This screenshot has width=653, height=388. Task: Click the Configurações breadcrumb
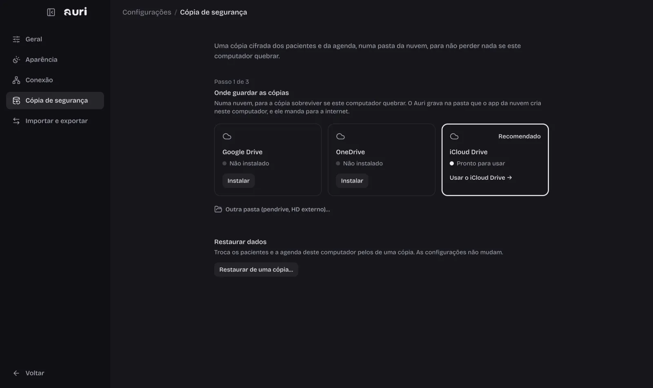pos(147,12)
